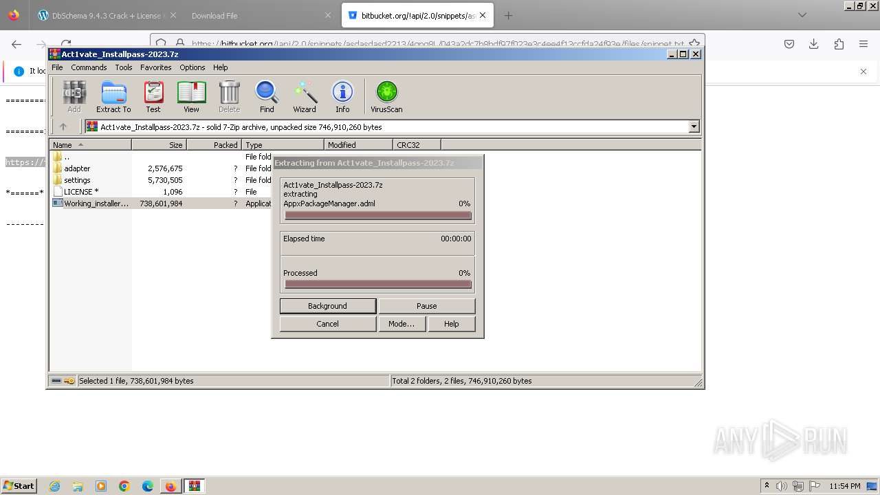Click WinRAR taskbar button
880x495 pixels.
[x=195, y=486]
